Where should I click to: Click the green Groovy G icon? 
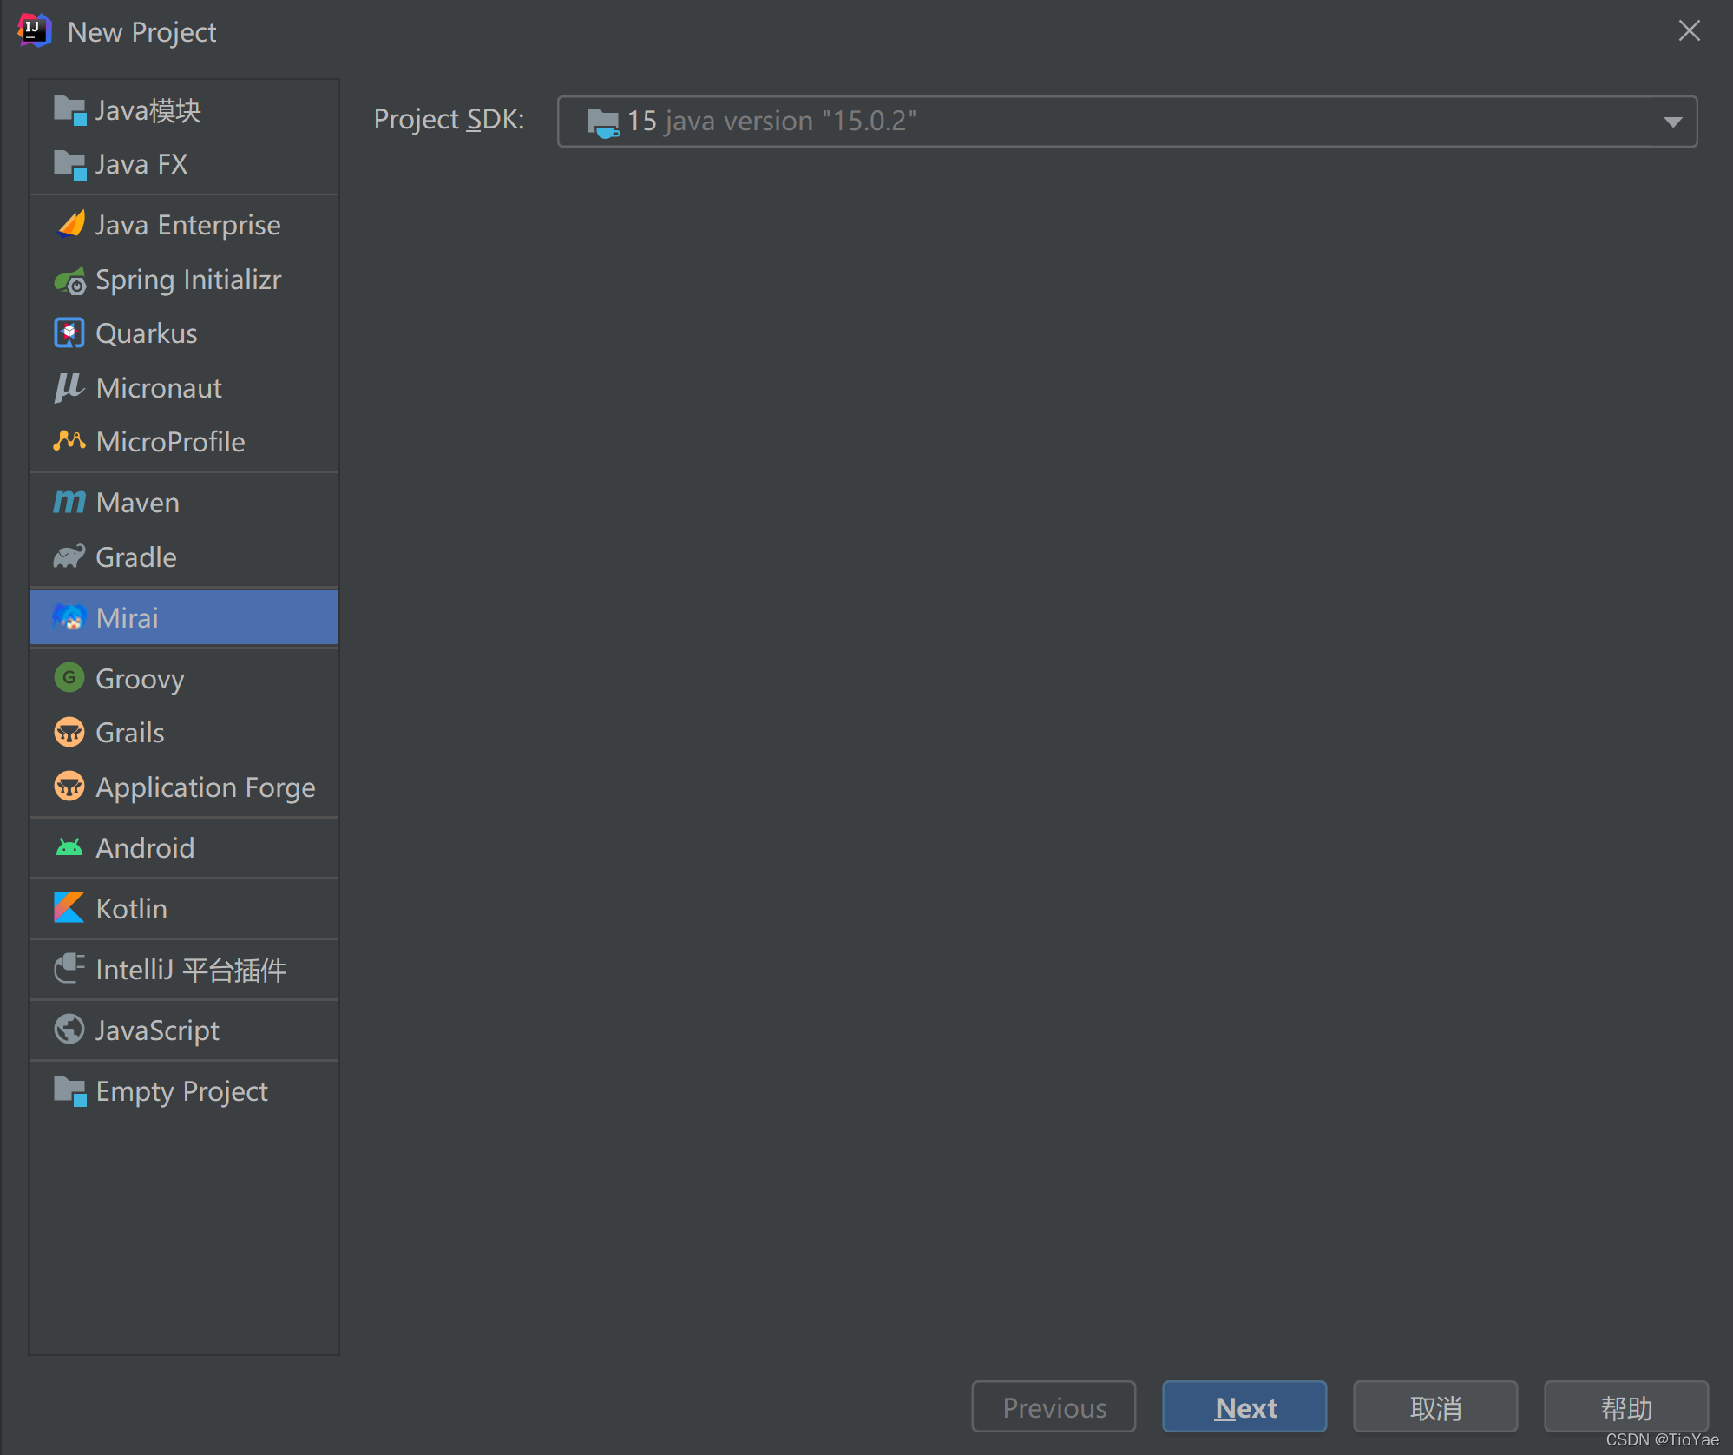(x=69, y=677)
